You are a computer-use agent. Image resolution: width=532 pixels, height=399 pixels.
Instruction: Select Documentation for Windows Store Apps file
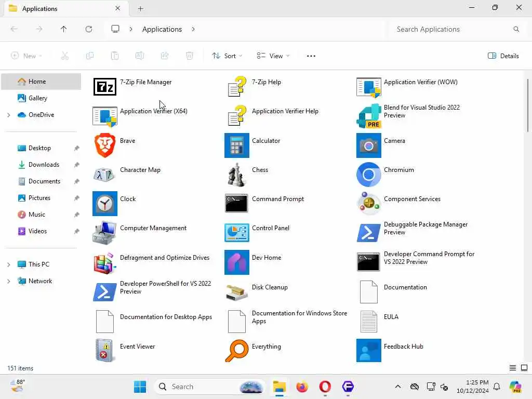pyautogui.click(x=237, y=321)
